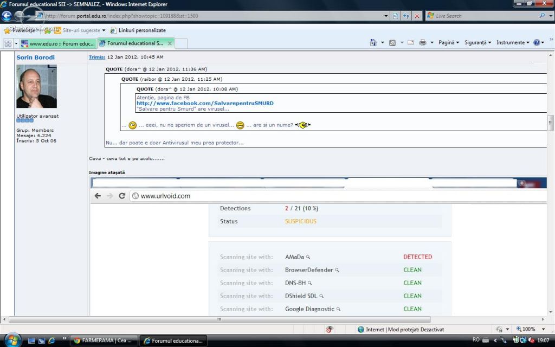Click the system tray clock 19:07
Image resolution: width=555 pixels, height=347 pixels.
click(x=543, y=340)
